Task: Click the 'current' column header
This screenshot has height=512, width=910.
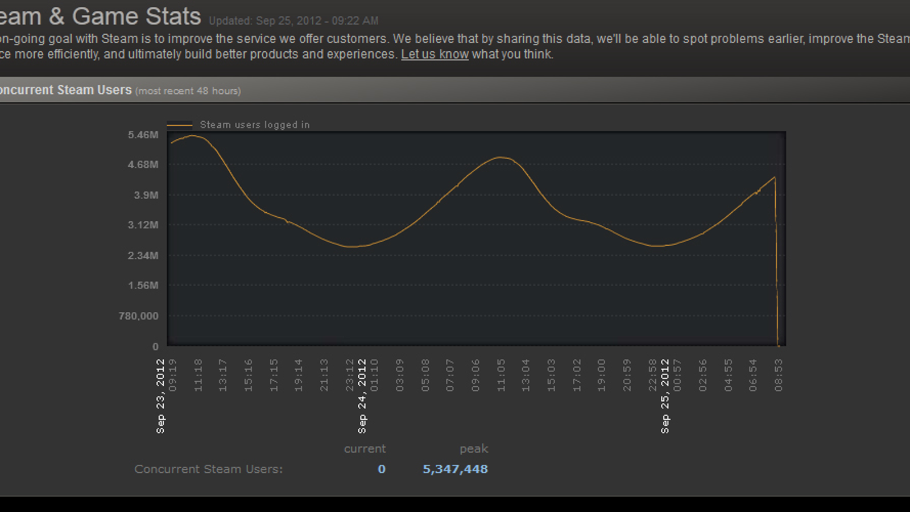Action: pyautogui.click(x=365, y=449)
